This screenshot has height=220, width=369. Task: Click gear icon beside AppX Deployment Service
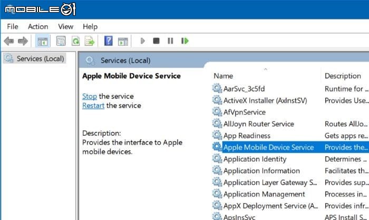pyautogui.click(x=217, y=205)
